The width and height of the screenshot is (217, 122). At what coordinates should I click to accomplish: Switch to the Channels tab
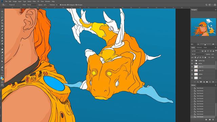click(x=199, y=47)
